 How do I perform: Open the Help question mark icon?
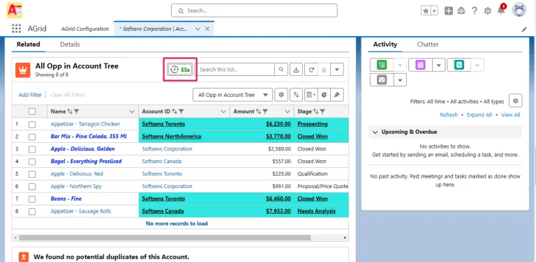pyautogui.click(x=475, y=10)
